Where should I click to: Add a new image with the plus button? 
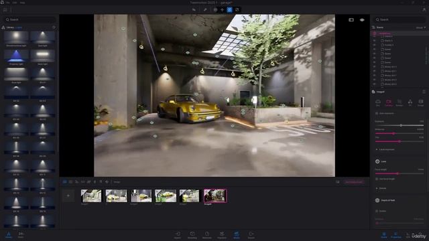coord(68,195)
